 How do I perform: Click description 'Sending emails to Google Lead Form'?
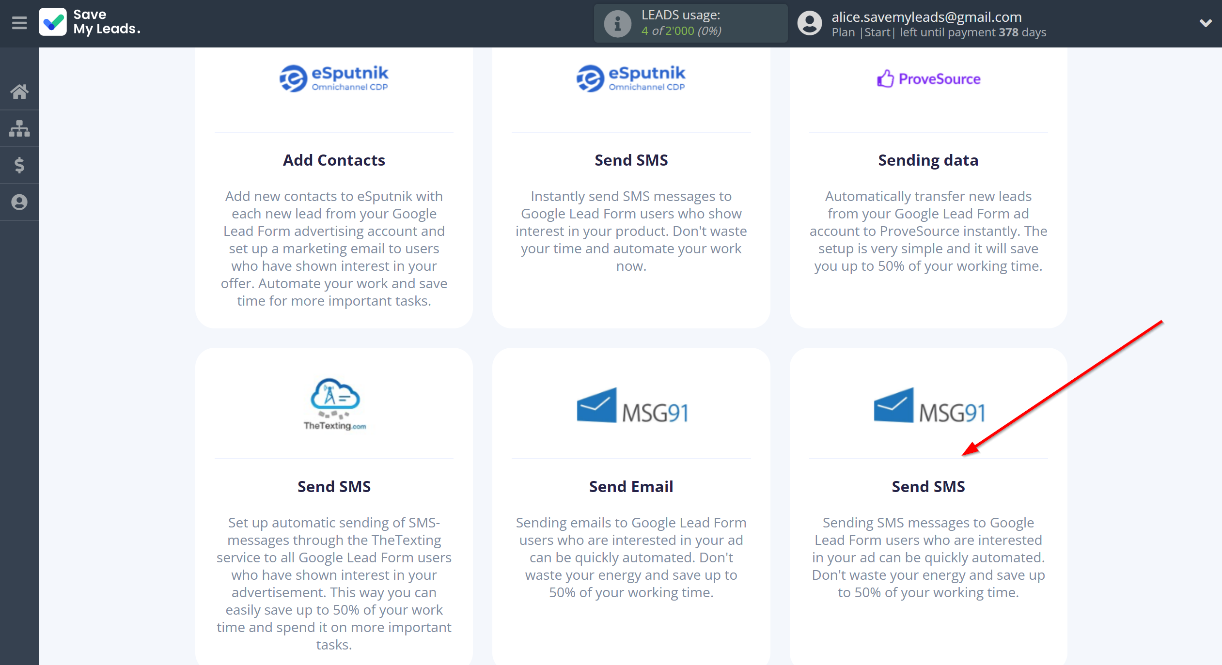point(631,557)
